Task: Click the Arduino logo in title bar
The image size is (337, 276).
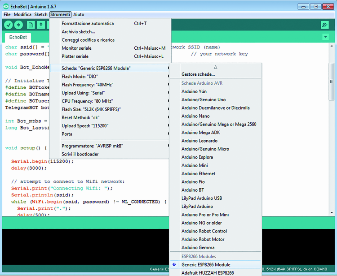Action: point(5,6)
